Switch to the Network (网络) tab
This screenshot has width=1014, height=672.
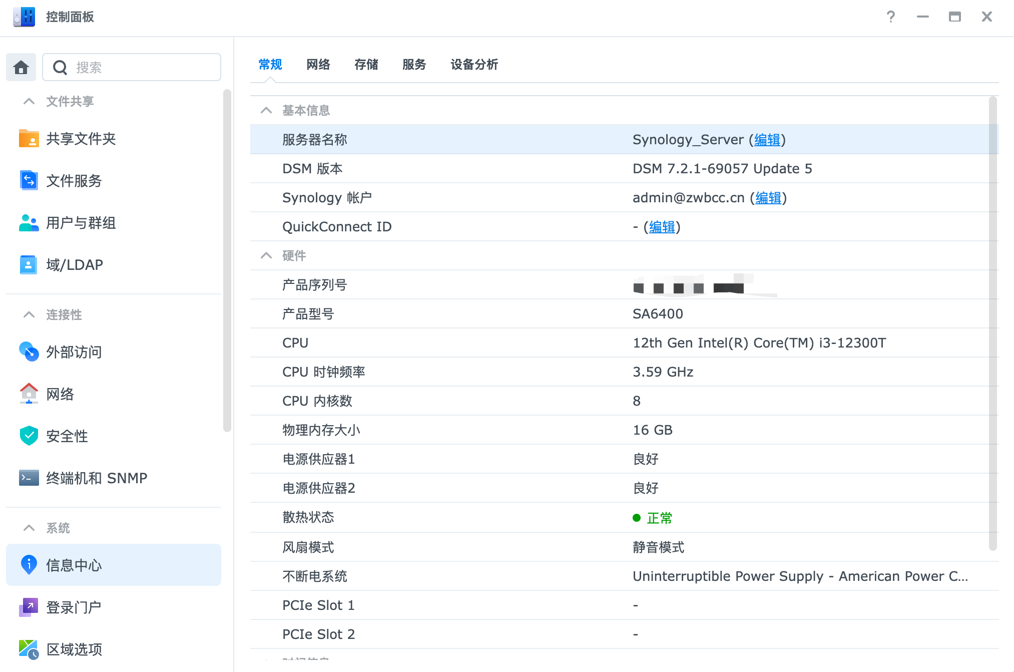pos(318,65)
